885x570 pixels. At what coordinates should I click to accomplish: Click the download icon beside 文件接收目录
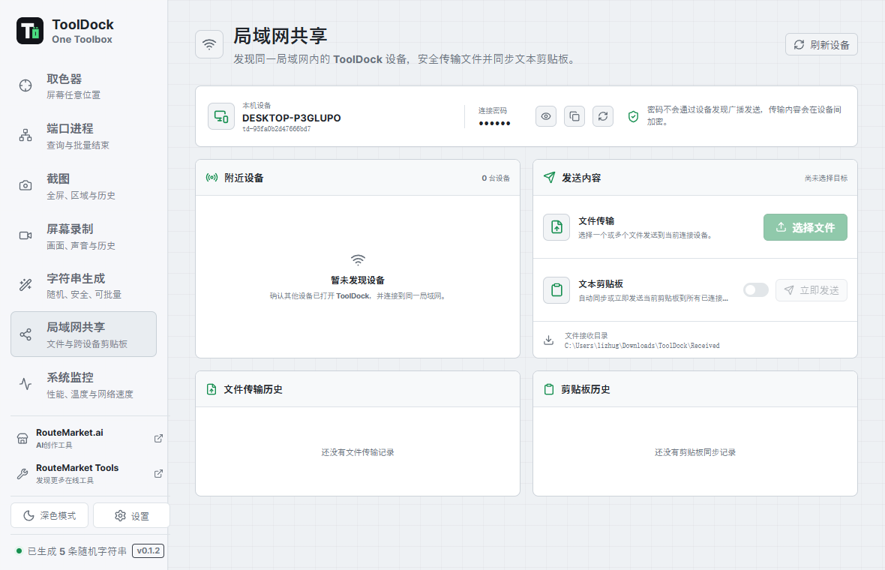point(548,340)
